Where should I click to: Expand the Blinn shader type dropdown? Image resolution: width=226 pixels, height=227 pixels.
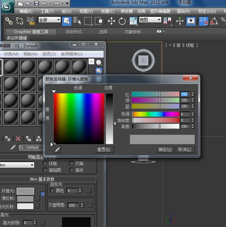pos(17,165)
